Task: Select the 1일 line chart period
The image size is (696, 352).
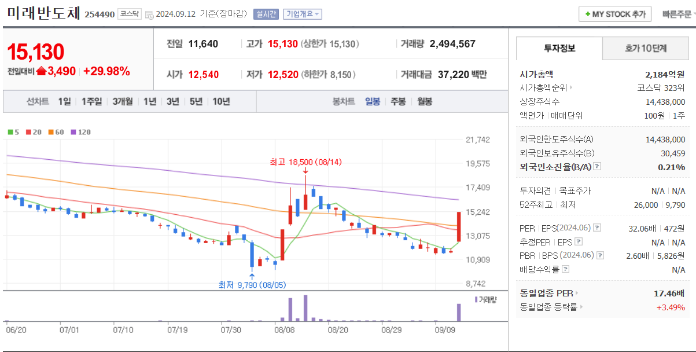Action: [64, 102]
